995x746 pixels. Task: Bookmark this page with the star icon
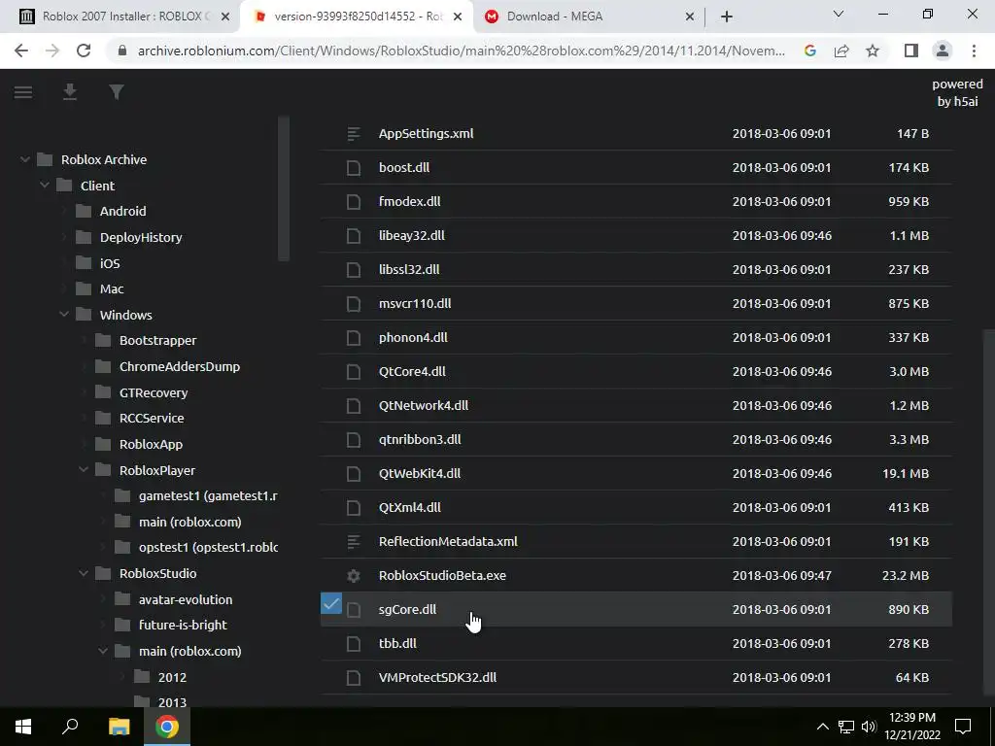[873, 51]
